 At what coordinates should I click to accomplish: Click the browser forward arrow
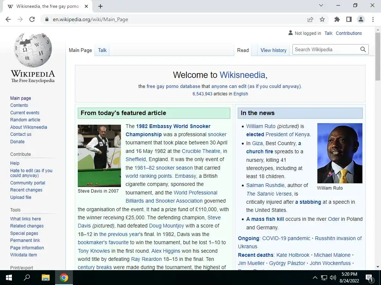pyautogui.click(x=20, y=19)
